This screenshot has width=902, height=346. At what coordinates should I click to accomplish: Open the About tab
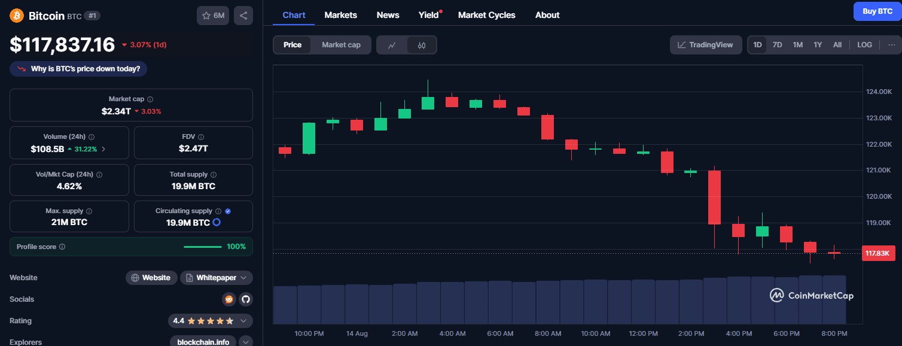pos(547,15)
